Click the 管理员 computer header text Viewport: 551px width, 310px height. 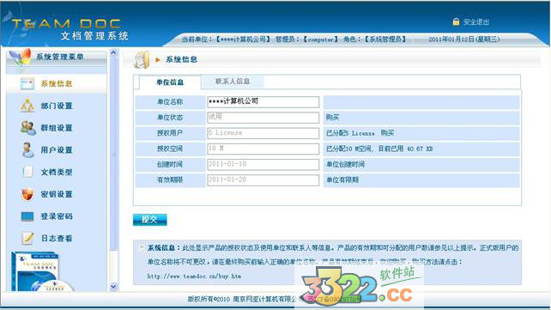(x=306, y=40)
